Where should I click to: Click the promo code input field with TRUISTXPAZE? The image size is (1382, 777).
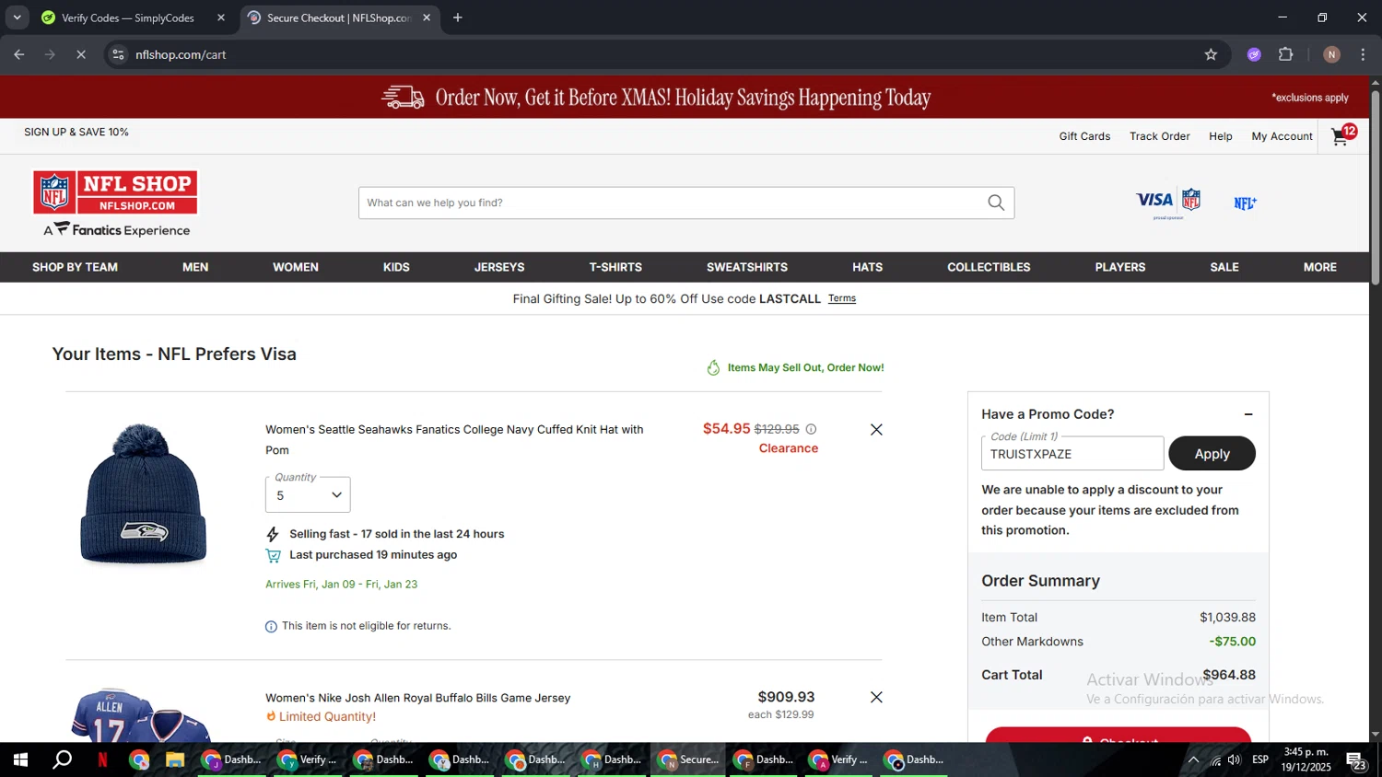click(x=1072, y=453)
